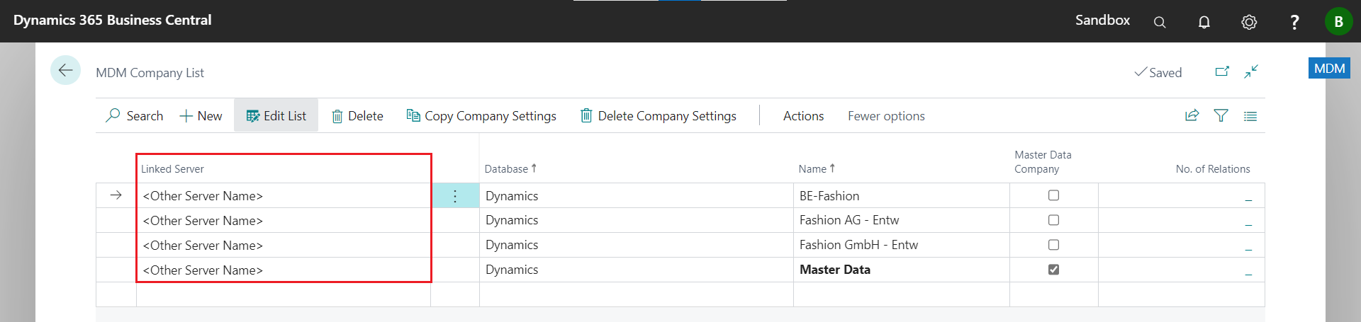Viewport: 1361px width, 322px height.
Task: Select the Fashion GmbH - Entw name cell
Action: pos(901,245)
